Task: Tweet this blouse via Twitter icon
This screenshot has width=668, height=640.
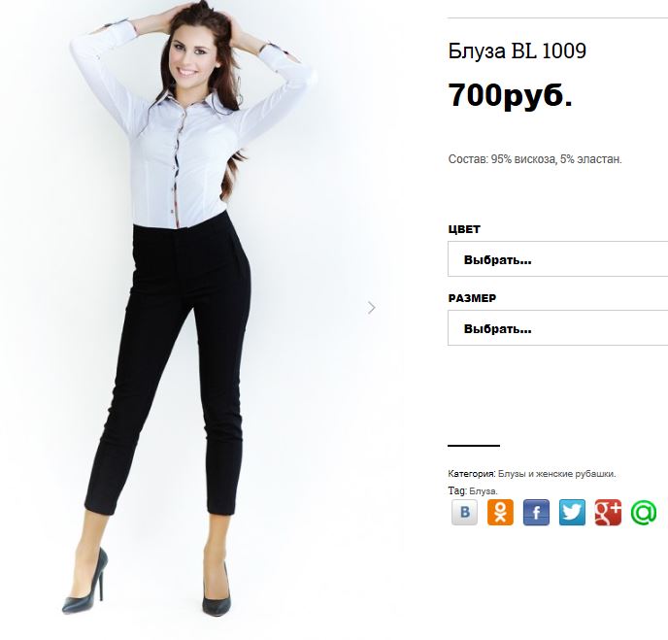Action: coord(572,512)
